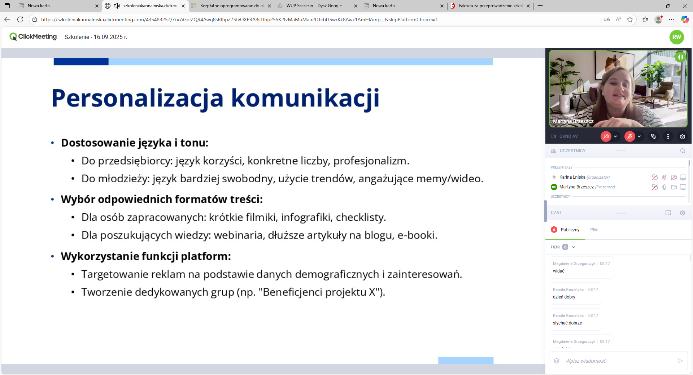This screenshot has width=693, height=375.
Task: Pop out the chat panel
Action: pyautogui.click(x=668, y=213)
